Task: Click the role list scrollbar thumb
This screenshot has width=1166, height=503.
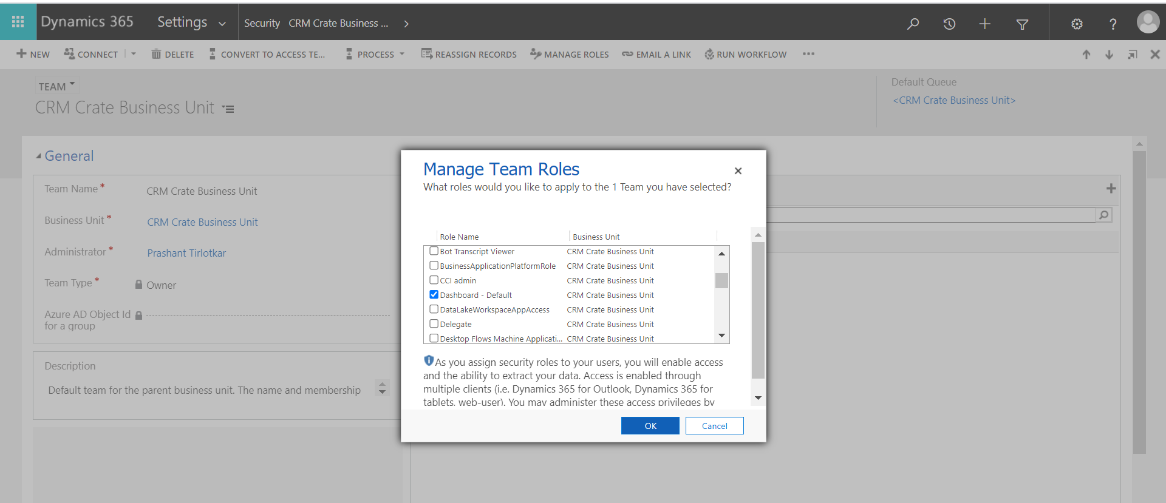Action: click(721, 280)
